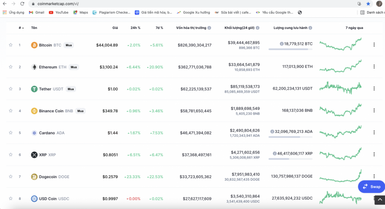
Task: Click the XRP black logo icon
Action: point(34,155)
